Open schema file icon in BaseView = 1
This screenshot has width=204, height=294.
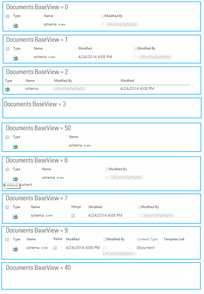[15, 58]
